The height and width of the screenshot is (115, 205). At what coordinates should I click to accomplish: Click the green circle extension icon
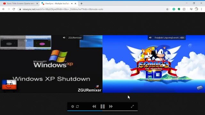point(179,9)
